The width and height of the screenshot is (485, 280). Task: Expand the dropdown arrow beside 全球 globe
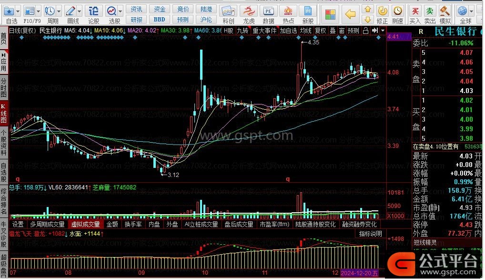(x=471, y=12)
